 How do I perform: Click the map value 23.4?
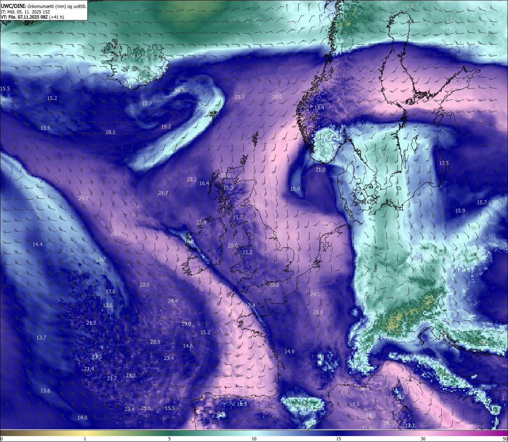pos(169,358)
